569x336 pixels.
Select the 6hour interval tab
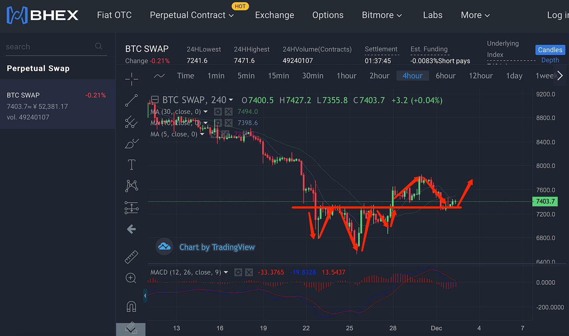click(x=445, y=76)
